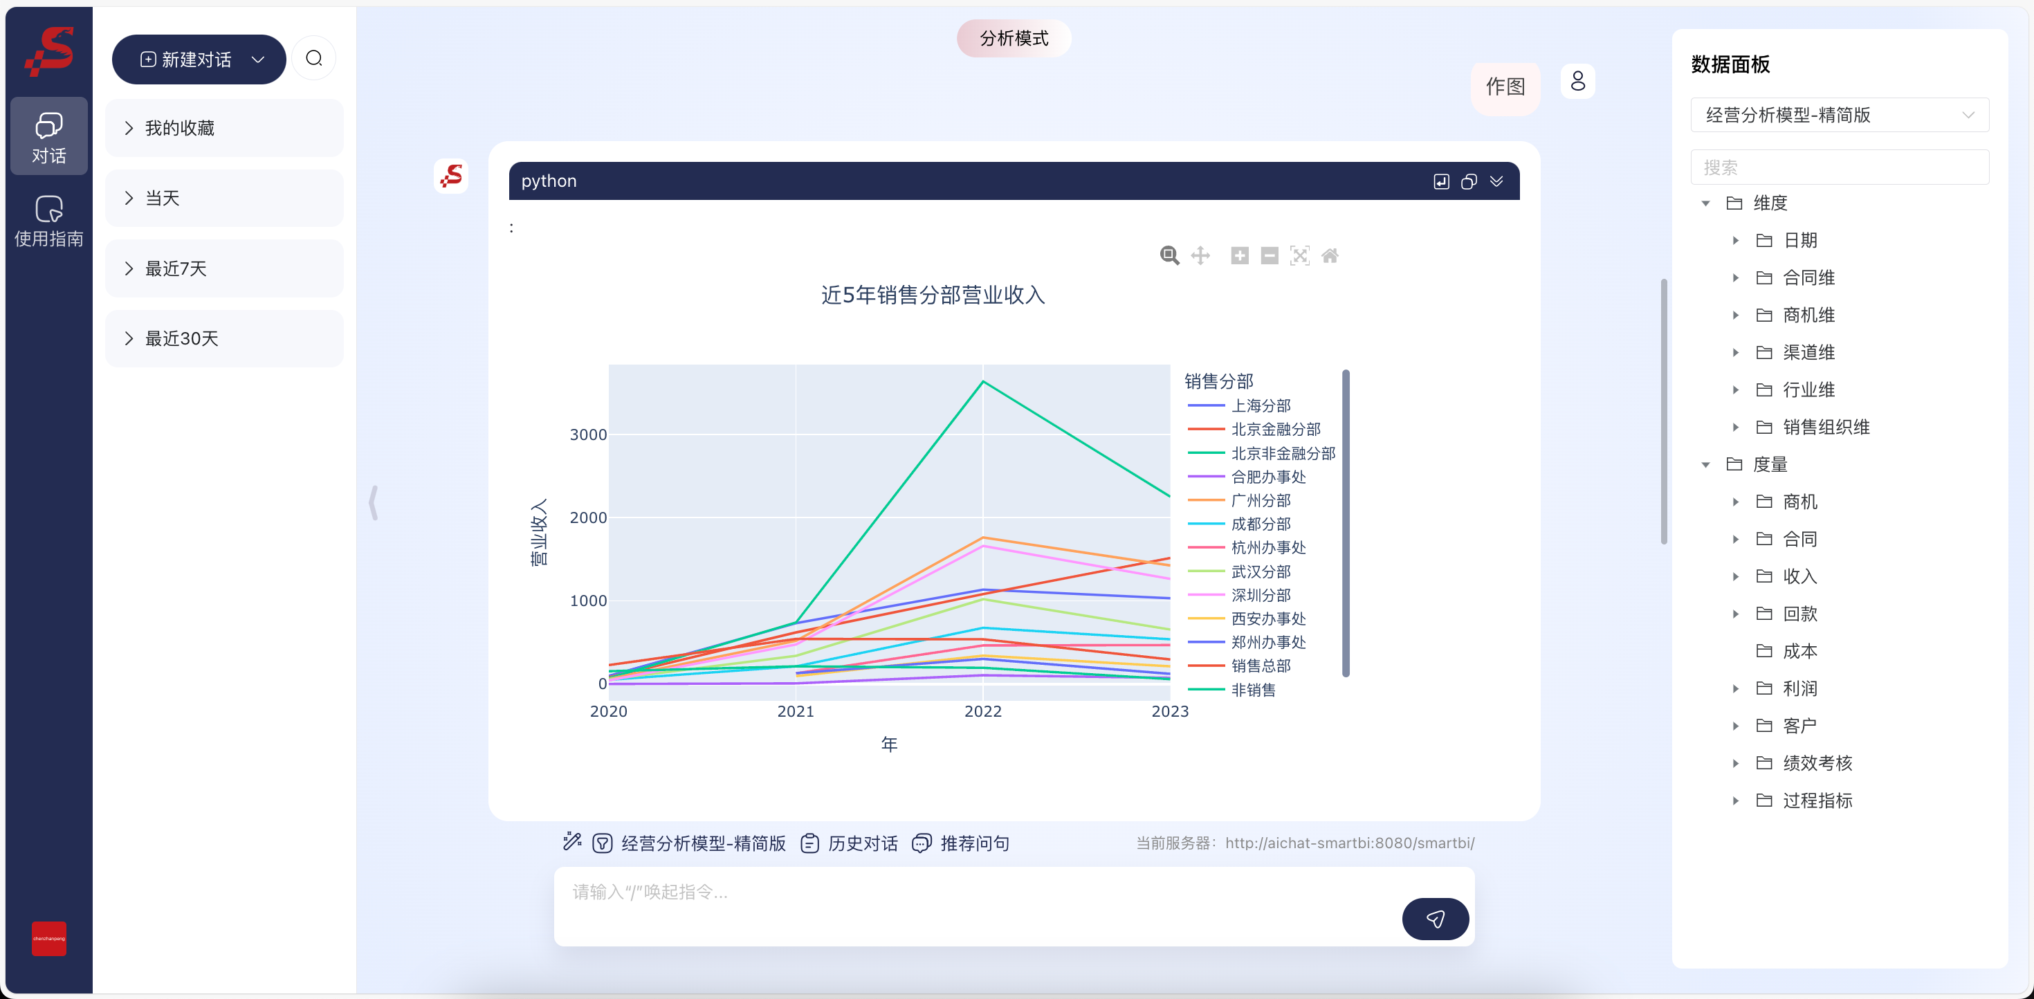The height and width of the screenshot is (999, 2034).
Task: Click the search conversations magnifier icon
Action: pyautogui.click(x=314, y=58)
